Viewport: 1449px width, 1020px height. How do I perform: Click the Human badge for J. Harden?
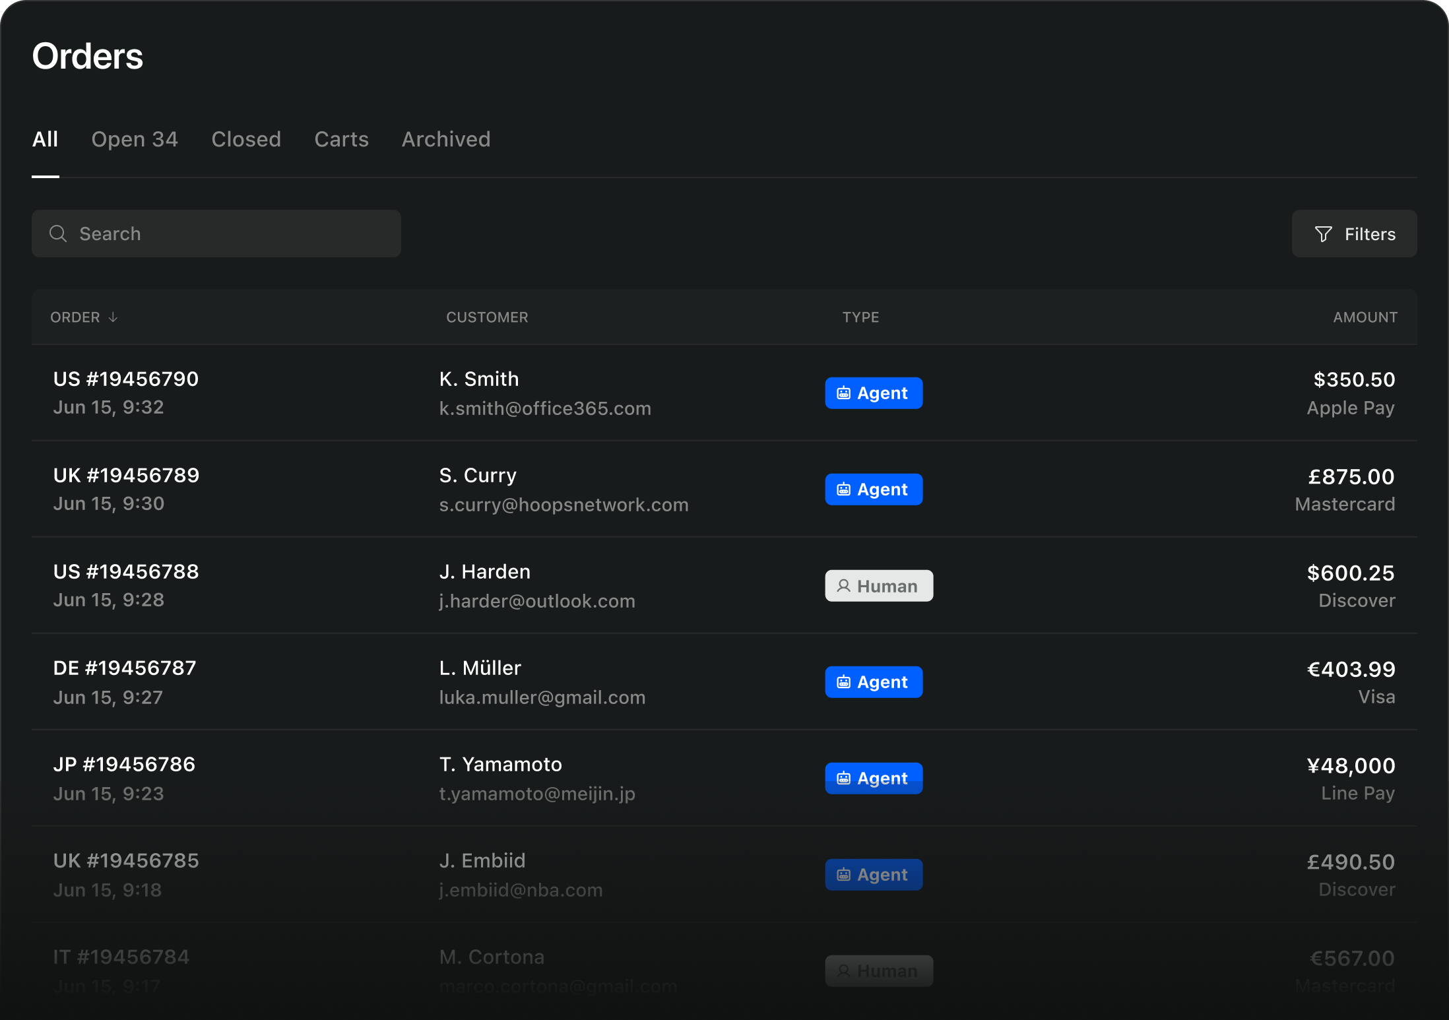(x=878, y=586)
